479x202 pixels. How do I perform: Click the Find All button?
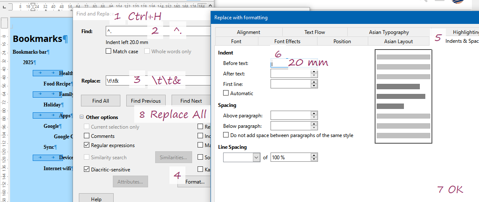101,101
